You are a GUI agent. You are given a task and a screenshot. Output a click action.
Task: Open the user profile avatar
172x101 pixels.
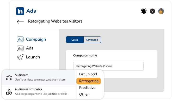pyautogui.click(x=161, y=11)
